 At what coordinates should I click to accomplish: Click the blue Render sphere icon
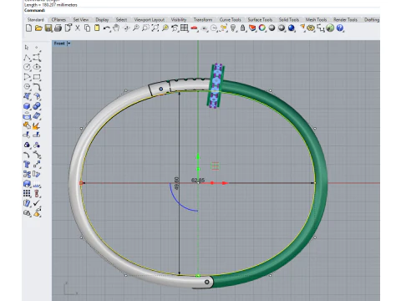pos(292,28)
